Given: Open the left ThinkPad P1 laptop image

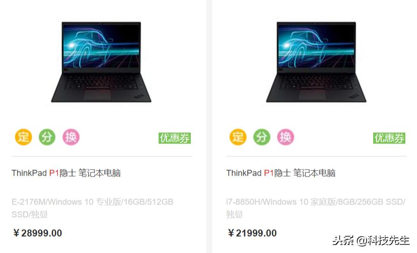Looking at the screenshot, I should point(101,62).
